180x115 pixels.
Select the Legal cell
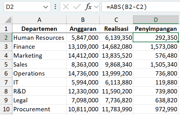point(39,100)
